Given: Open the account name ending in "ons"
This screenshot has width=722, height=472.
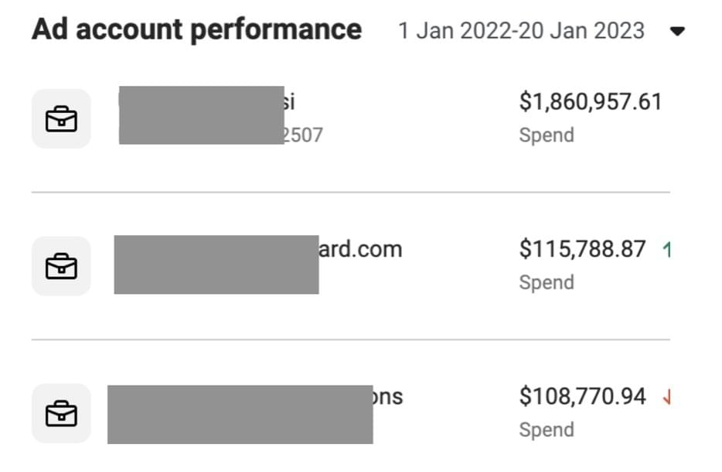Looking at the screenshot, I should pyautogui.click(x=388, y=397).
